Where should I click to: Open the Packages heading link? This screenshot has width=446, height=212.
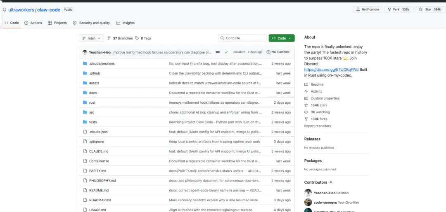(313, 161)
